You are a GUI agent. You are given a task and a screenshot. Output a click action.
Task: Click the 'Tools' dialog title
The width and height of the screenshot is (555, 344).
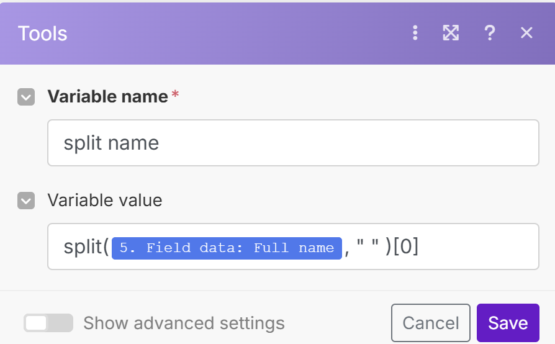coord(43,34)
